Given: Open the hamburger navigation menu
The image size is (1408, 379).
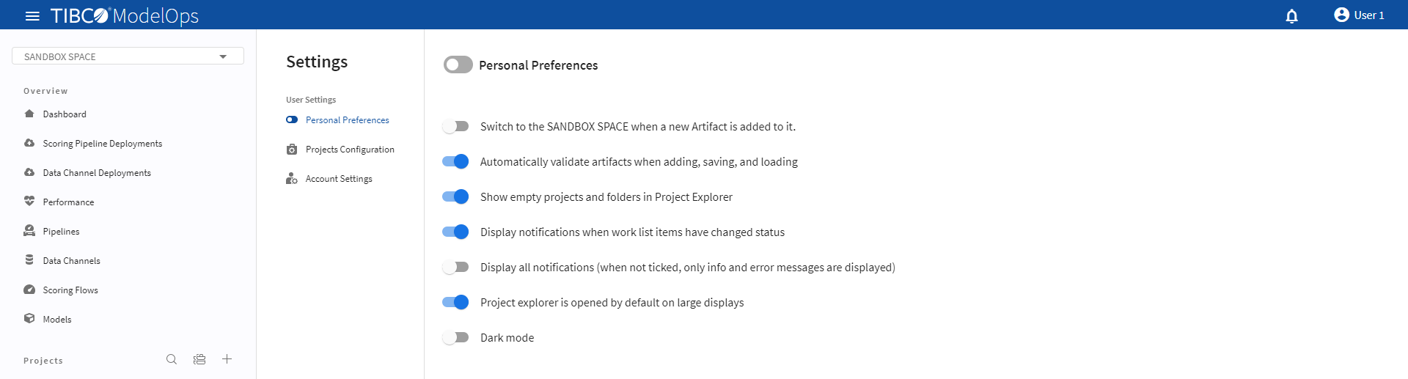Looking at the screenshot, I should coord(32,15).
